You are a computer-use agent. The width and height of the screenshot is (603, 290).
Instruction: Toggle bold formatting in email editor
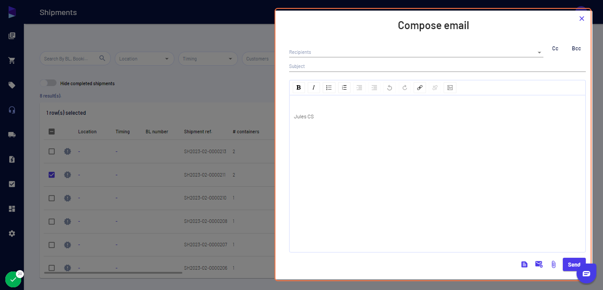coord(299,87)
